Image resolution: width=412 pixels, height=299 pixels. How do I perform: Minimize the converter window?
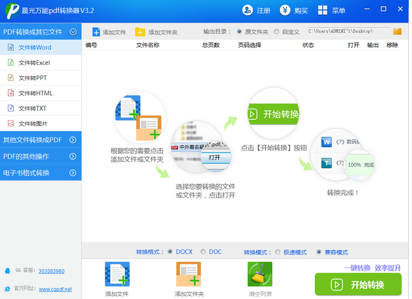pos(367,9)
